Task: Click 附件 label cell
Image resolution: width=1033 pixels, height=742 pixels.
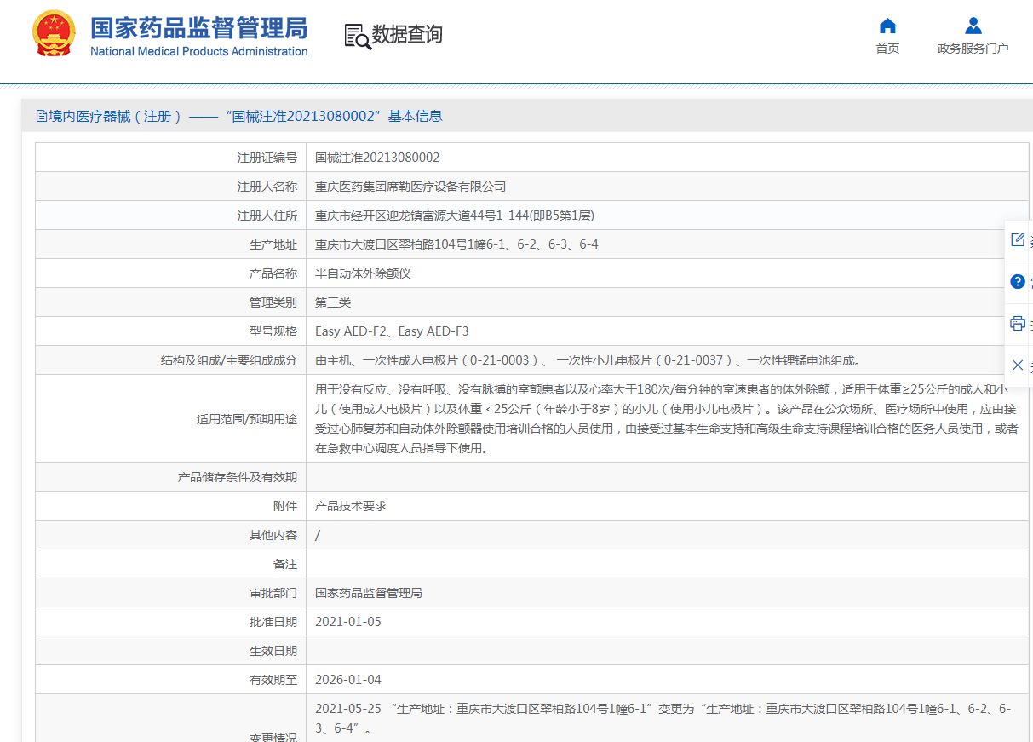Action: (x=170, y=506)
